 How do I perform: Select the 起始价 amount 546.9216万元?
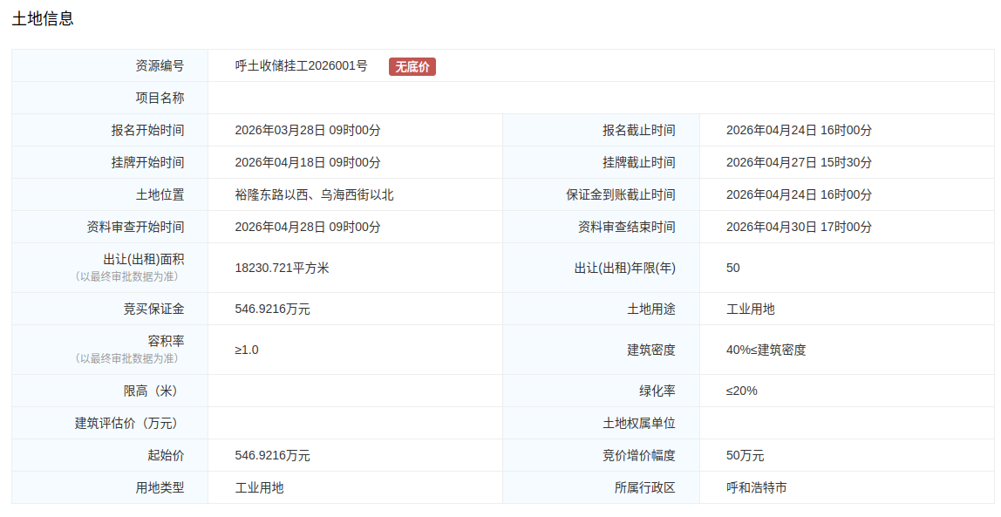(272, 456)
